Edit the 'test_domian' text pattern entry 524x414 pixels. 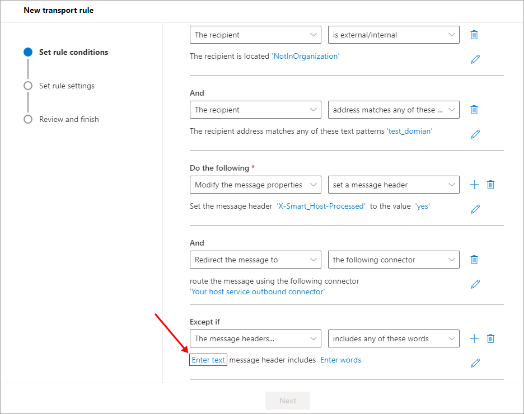(475, 134)
